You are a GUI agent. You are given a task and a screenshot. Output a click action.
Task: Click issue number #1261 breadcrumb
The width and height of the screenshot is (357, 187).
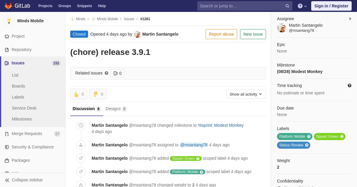[x=145, y=19]
